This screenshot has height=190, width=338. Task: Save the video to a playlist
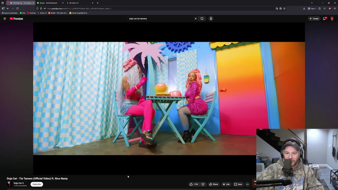pos(238,184)
